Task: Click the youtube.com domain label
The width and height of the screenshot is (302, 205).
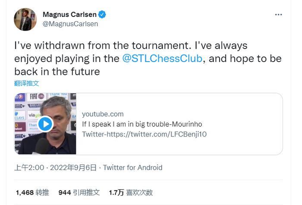Action: click(103, 114)
